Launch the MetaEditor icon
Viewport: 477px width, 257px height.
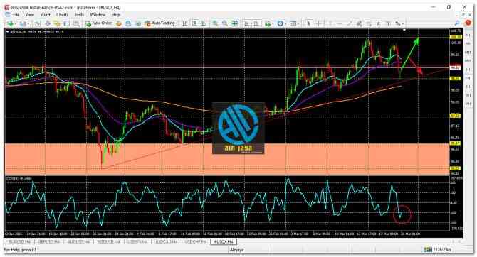tap(119, 23)
